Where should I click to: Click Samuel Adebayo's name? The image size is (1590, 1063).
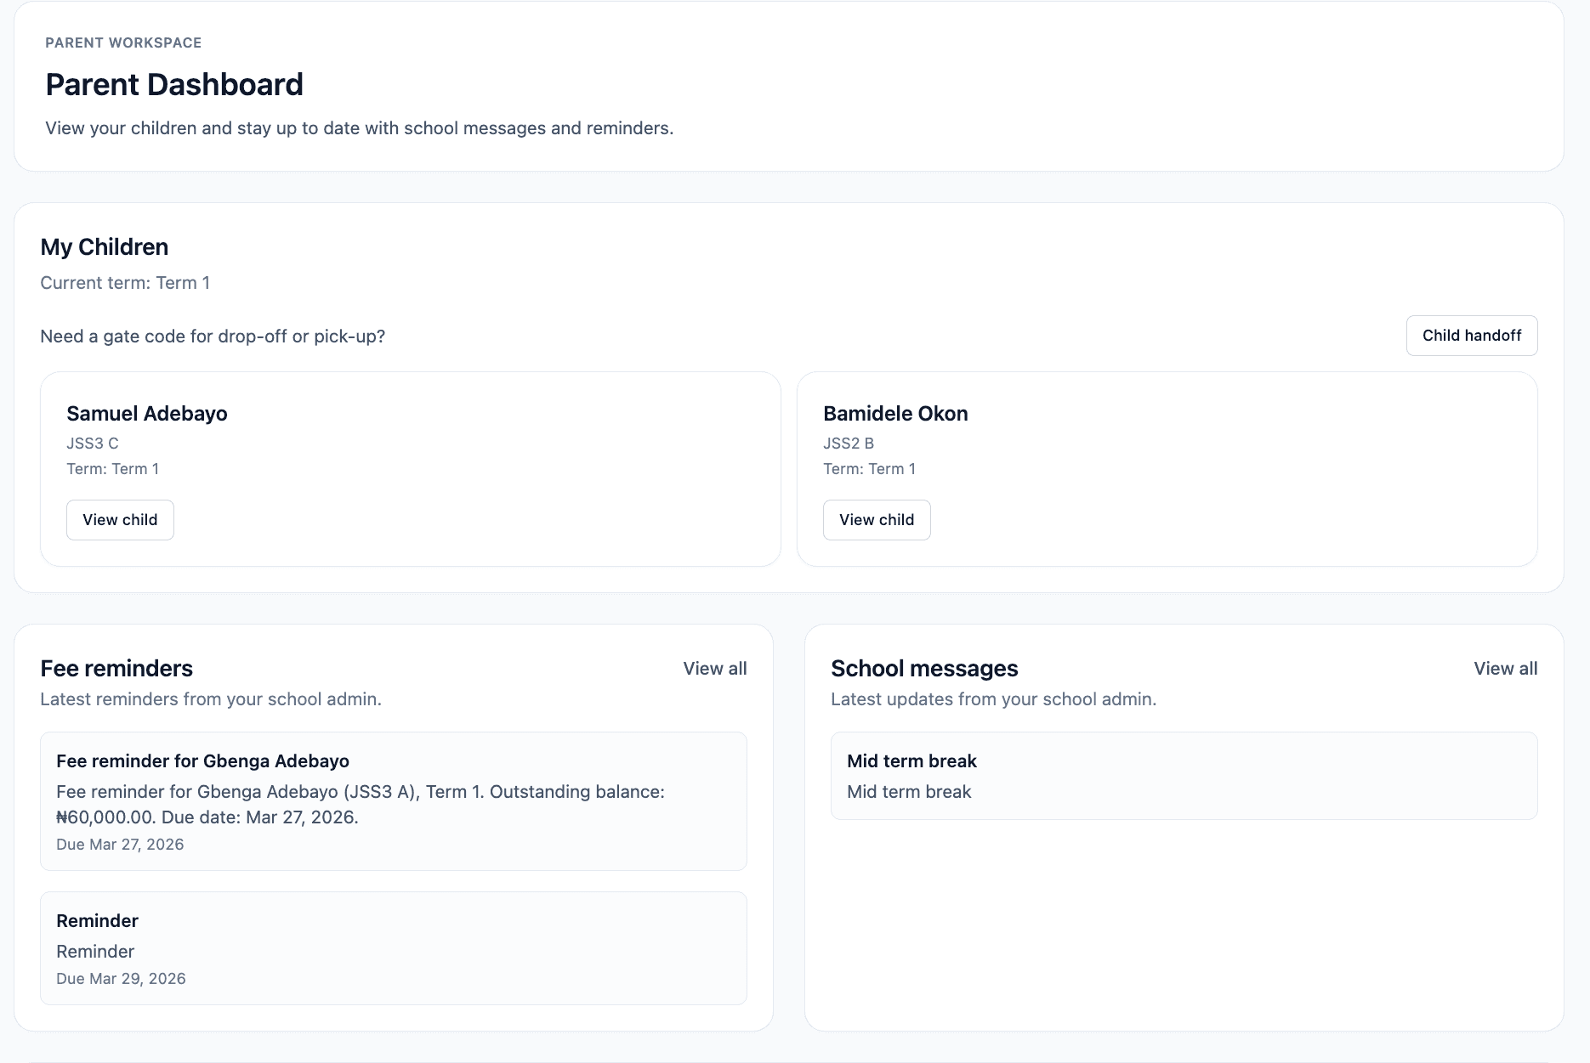click(x=146, y=413)
